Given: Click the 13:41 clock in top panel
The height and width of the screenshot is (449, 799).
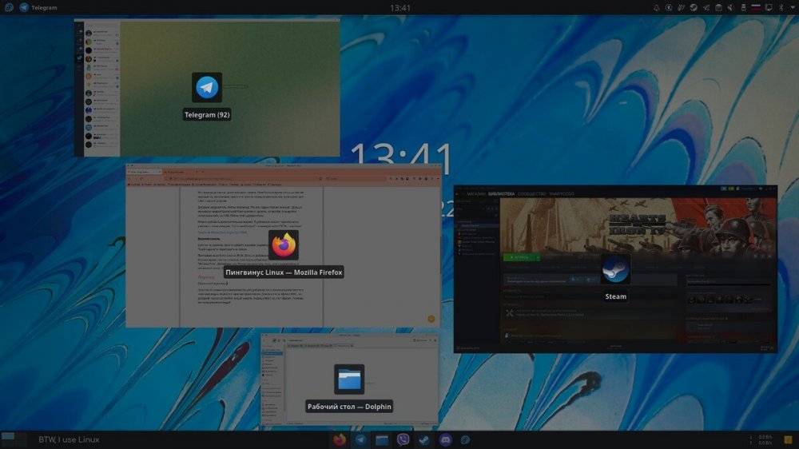Looking at the screenshot, I should tap(400, 8).
